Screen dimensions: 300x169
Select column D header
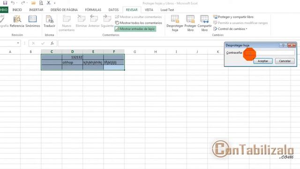coord(72,52)
